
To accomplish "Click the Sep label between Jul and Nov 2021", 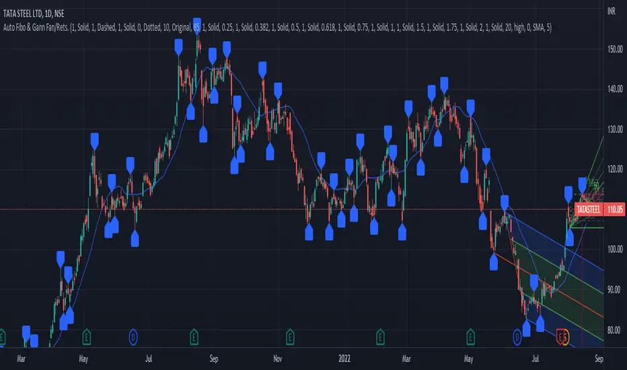I will 214,359.
